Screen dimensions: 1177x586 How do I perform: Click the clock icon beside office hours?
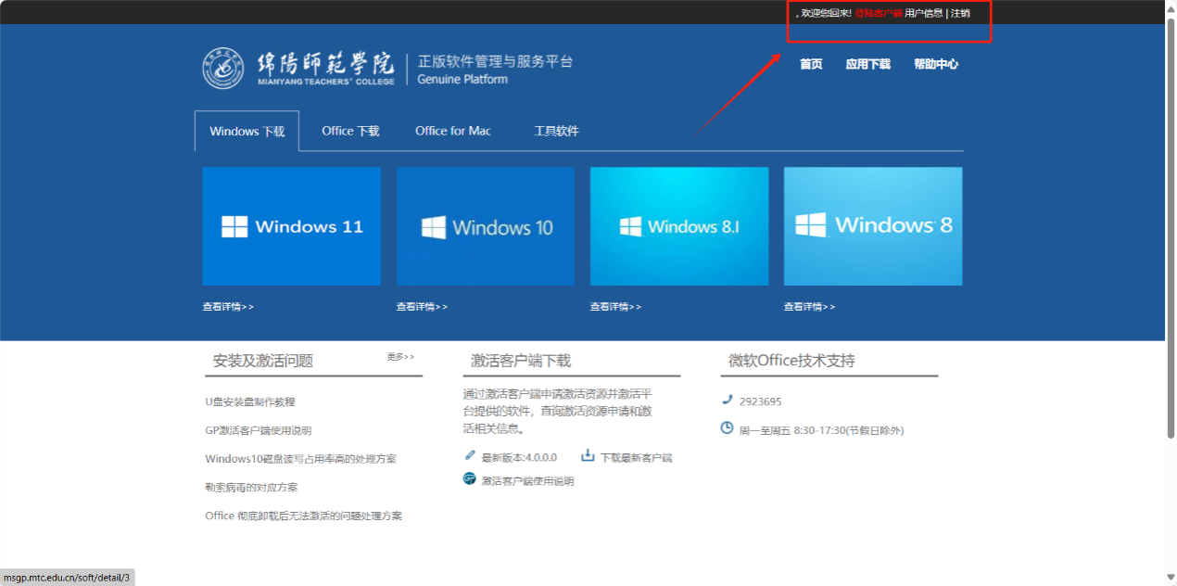coord(728,428)
